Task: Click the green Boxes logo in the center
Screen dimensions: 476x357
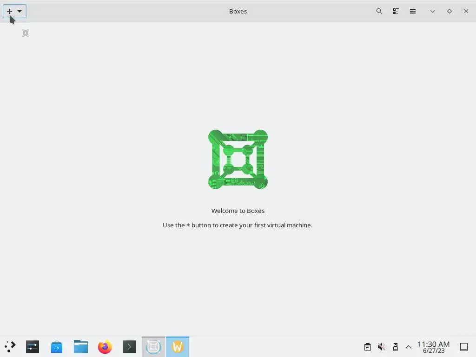Action: 238,159
